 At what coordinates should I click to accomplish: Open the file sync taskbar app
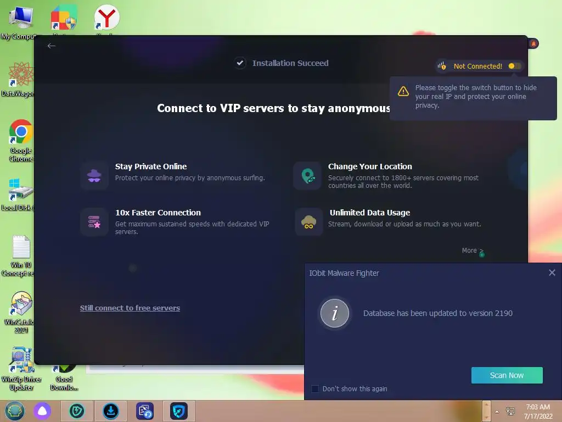click(x=145, y=411)
